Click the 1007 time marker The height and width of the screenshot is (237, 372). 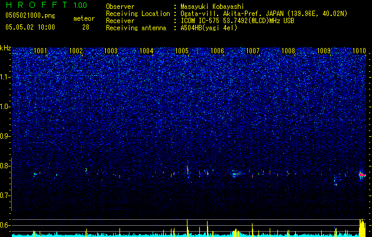click(x=253, y=50)
